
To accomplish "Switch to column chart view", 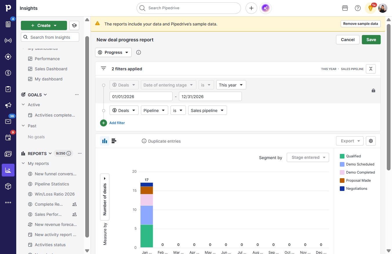I will click(105, 141).
